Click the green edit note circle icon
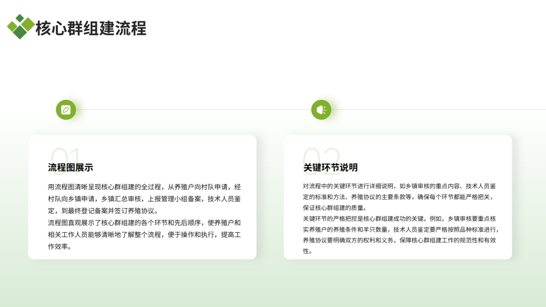The width and height of the screenshot is (546, 307). [66, 110]
